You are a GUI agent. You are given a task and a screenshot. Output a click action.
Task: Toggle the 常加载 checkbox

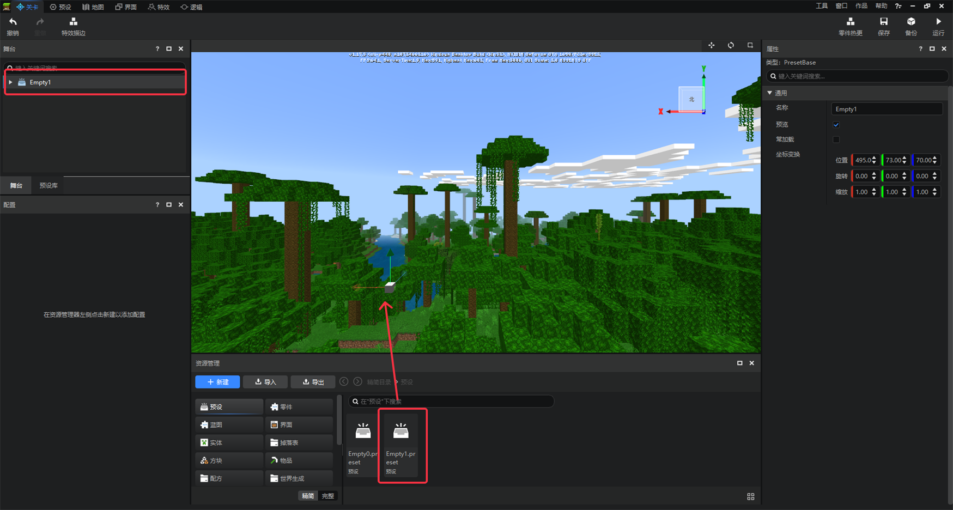(x=836, y=139)
